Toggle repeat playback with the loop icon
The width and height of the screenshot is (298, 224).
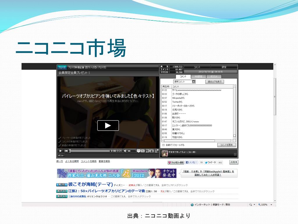coord(148,151)
